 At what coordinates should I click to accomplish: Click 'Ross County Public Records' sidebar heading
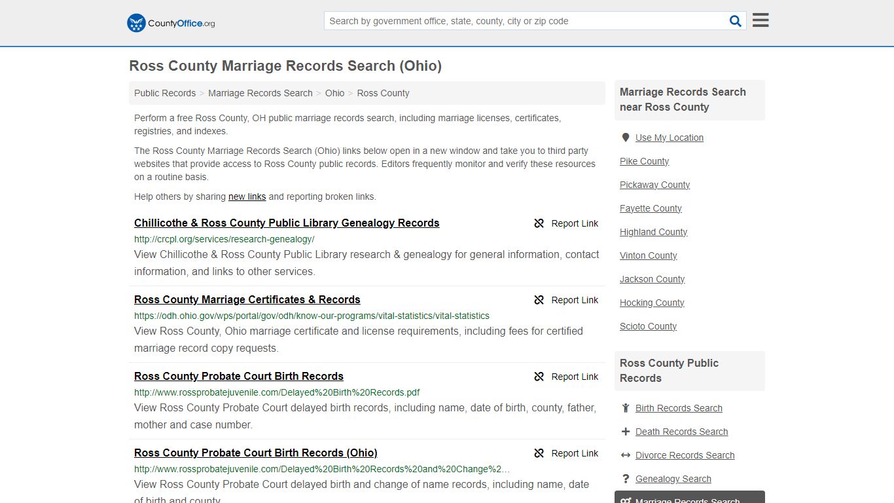(669, 371)
